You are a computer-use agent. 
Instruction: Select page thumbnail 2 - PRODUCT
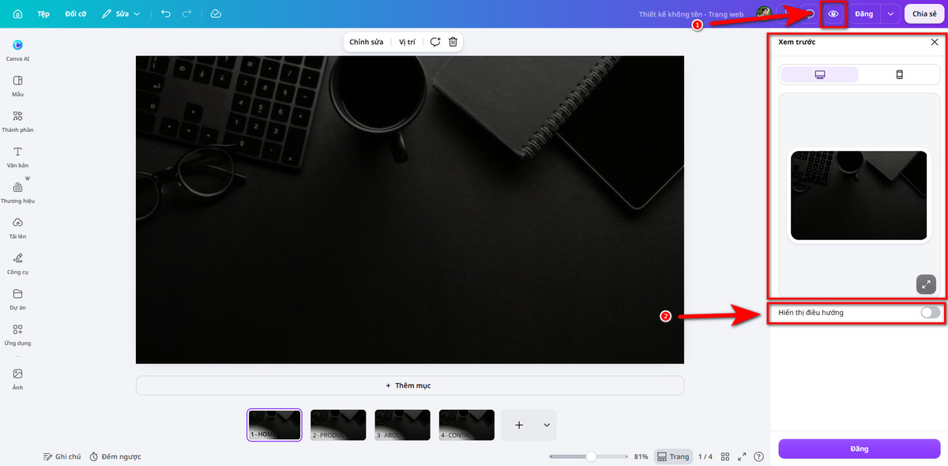tap(338, 425)
